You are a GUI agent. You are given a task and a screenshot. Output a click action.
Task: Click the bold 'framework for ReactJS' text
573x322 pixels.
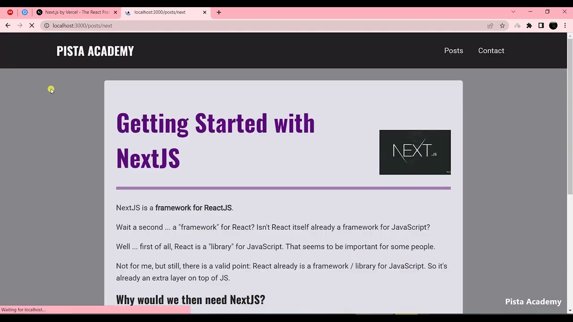pyautogui.click(x=193, y=208)
